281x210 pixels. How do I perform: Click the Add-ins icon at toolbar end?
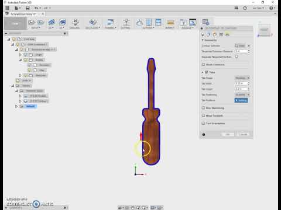tap(205, 22)
